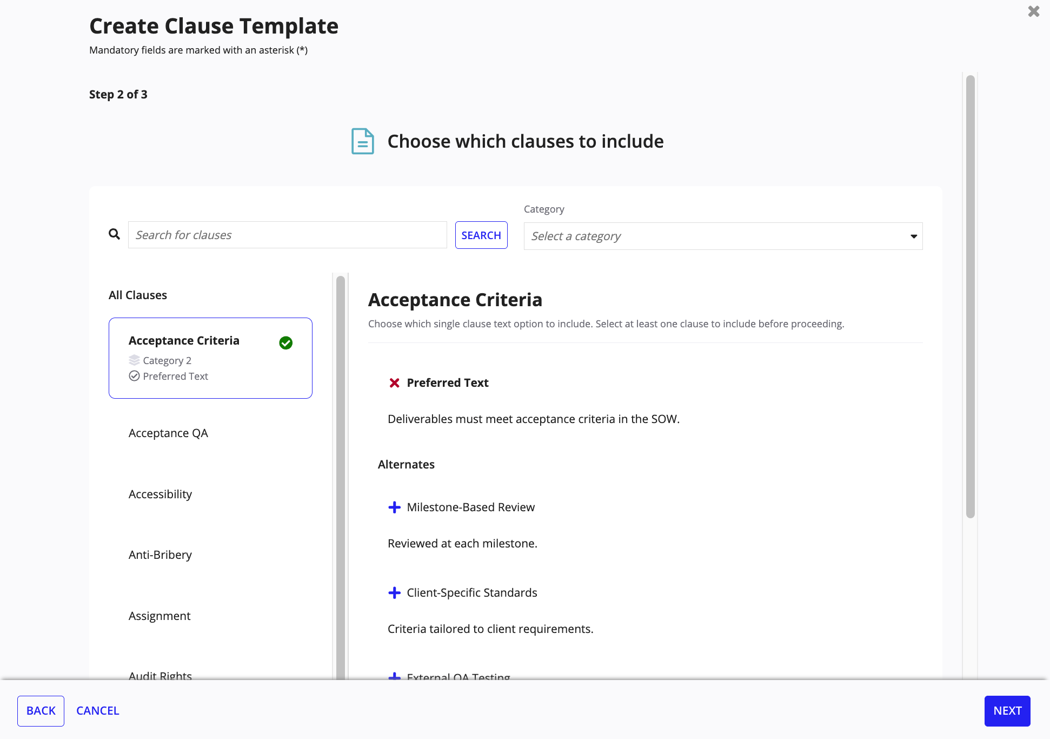Click the document icon beside the heading
The image size is (1050, 739).
coord(362,141)
